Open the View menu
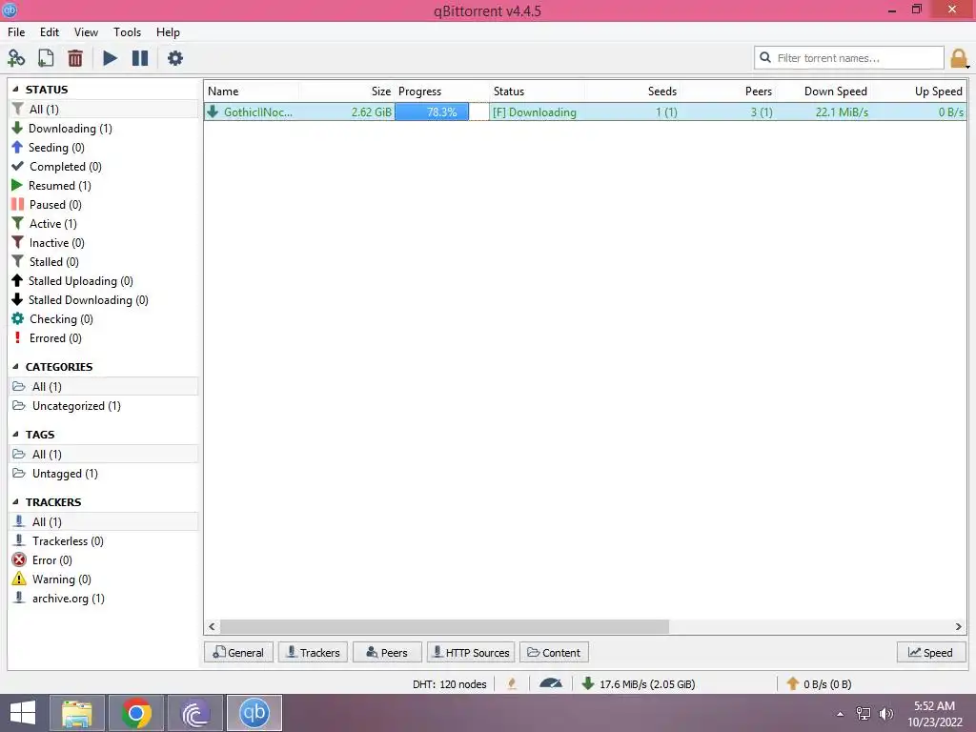This screenshot has width=976, height=732. (x=86, y=31)
